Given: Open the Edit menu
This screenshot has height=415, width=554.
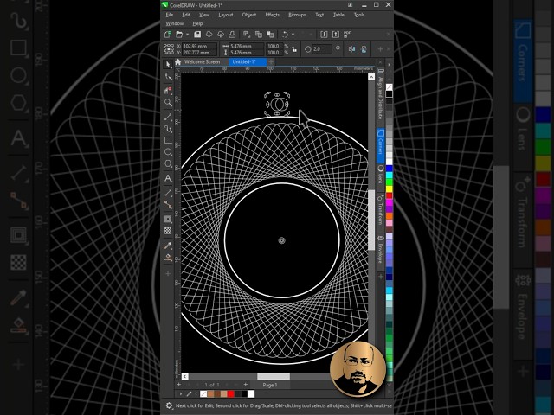Looking at the screenshot, I should [186, 15].
